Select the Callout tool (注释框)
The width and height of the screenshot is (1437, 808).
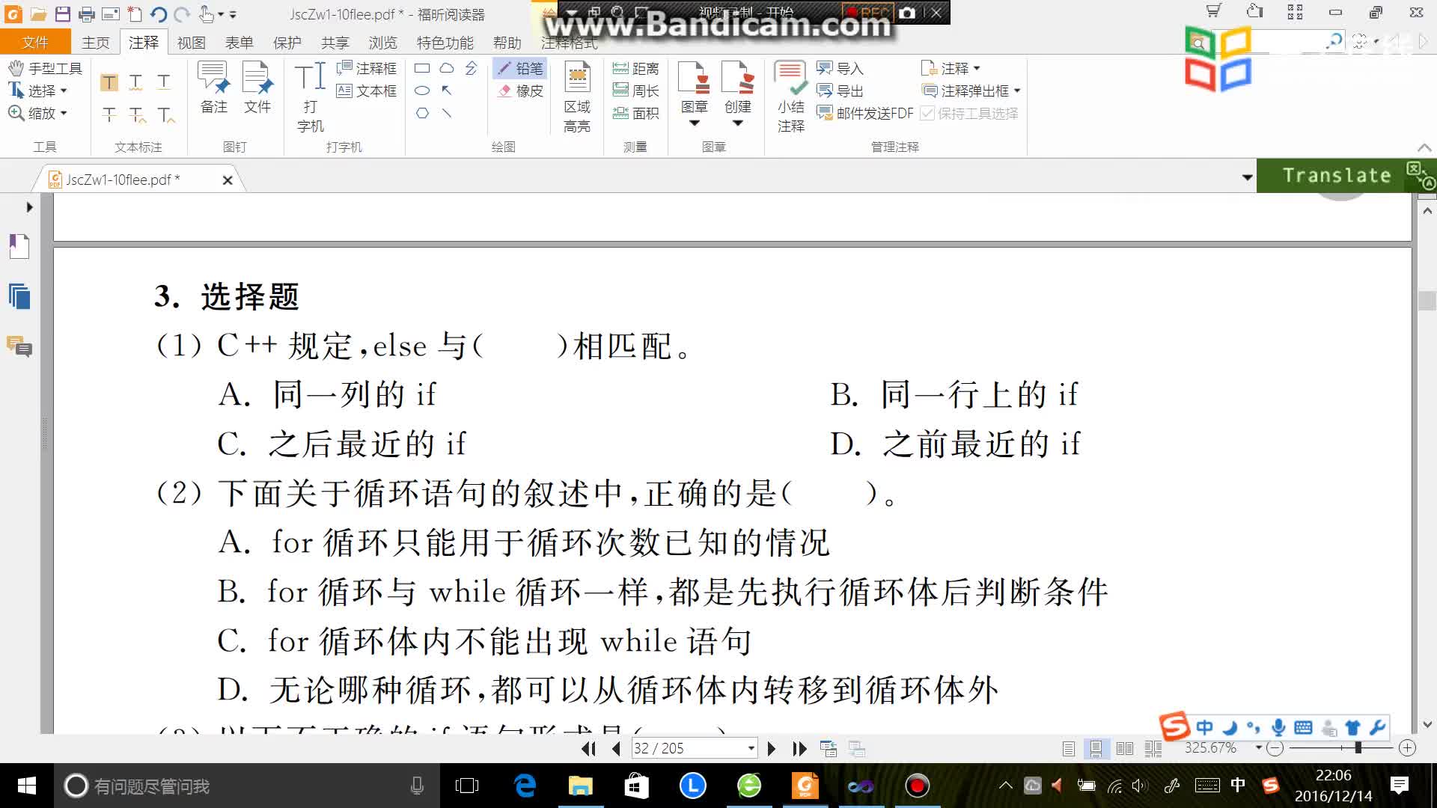tap(366, 69)
